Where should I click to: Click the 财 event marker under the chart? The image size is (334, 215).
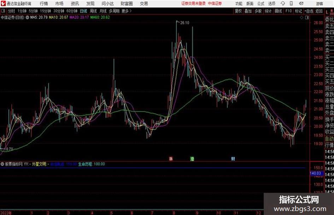pyautogui.click(x=233, y=159)
